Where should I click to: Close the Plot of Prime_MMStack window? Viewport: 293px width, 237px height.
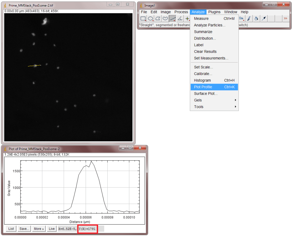pyautogui.click(x=140, y=148)
